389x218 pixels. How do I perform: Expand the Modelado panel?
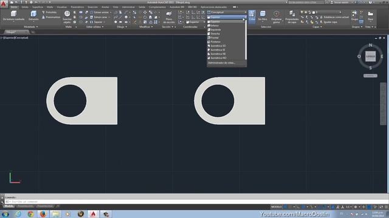(31, 27)
